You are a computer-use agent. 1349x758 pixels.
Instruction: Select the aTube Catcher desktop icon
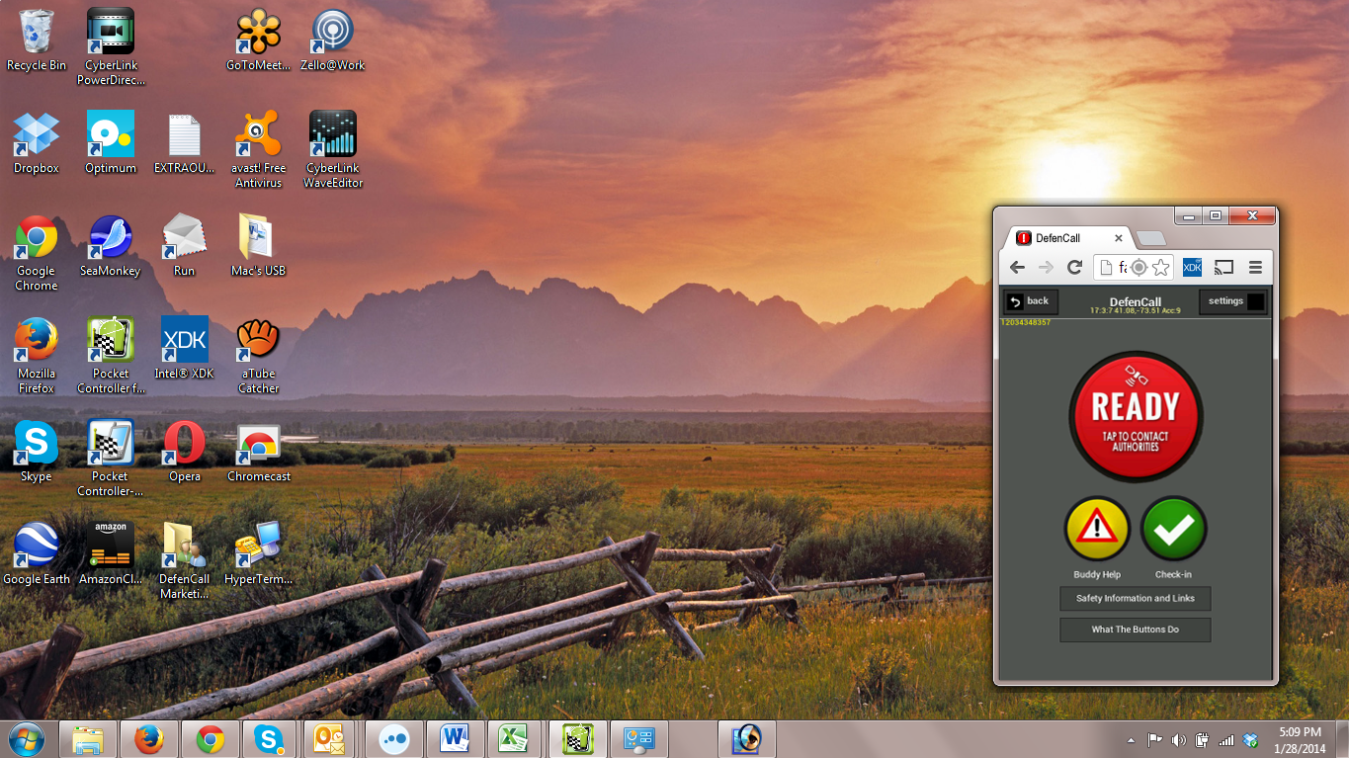[x=259, y=356]
